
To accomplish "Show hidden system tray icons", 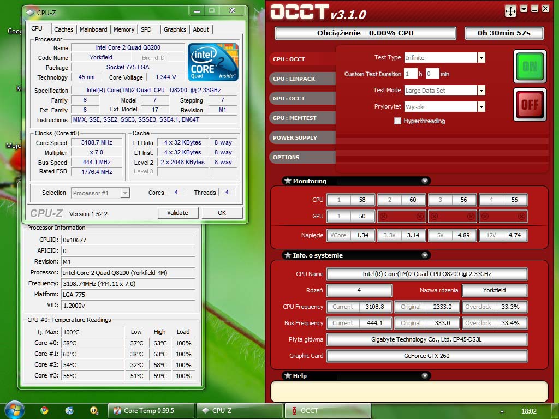I will [502, 411].
